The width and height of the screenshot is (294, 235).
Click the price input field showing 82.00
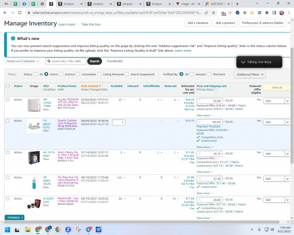[209, 101]
